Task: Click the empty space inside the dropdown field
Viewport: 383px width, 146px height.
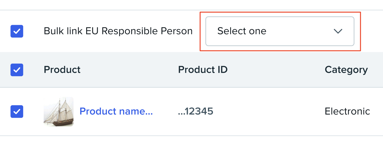Action: pyautogui.click(x=299, y=31)
